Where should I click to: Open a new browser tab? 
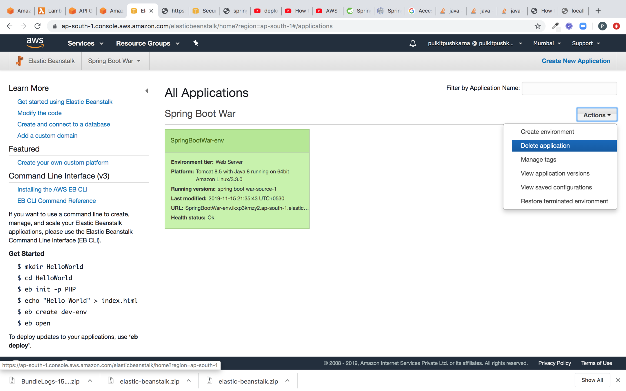(598, 11)
